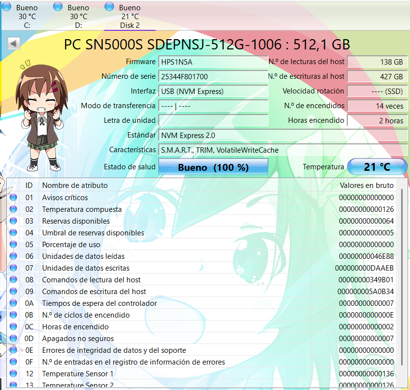Select the C: drive tab
Image resolution: width=410 pixels, height=390 pixels.
27,16
